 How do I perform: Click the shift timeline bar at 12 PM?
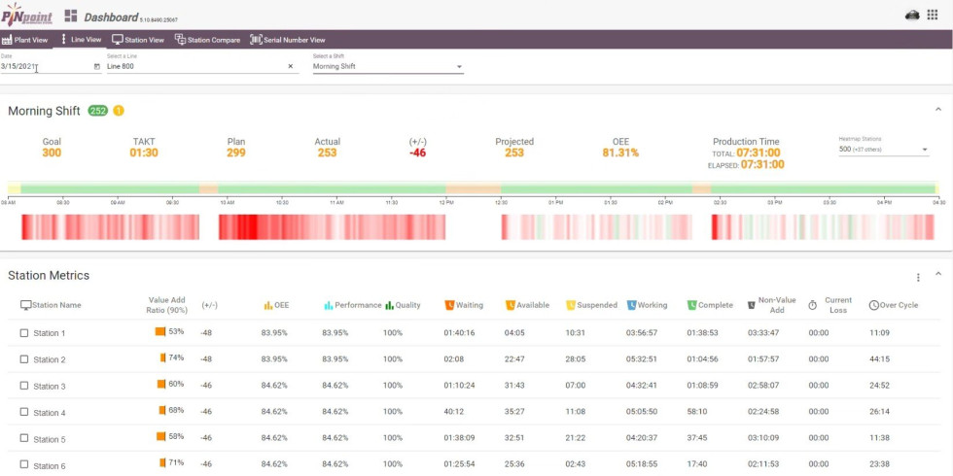tap(446, 188)
